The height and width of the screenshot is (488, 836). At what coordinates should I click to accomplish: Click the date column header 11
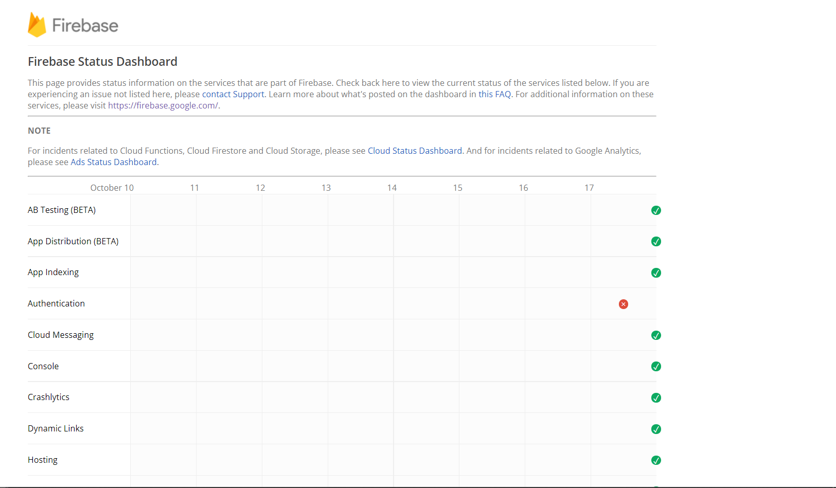point(194,188)
